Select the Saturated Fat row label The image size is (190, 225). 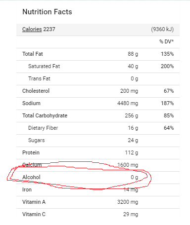pos(44,66)
